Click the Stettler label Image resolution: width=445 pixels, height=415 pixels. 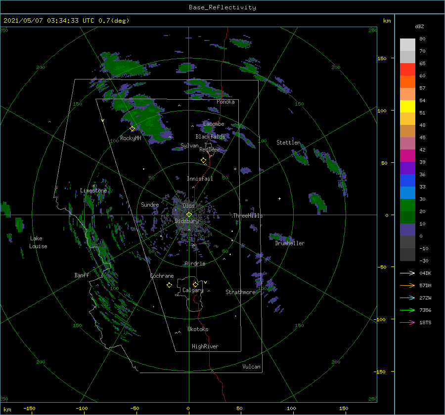tap(288, 143)
